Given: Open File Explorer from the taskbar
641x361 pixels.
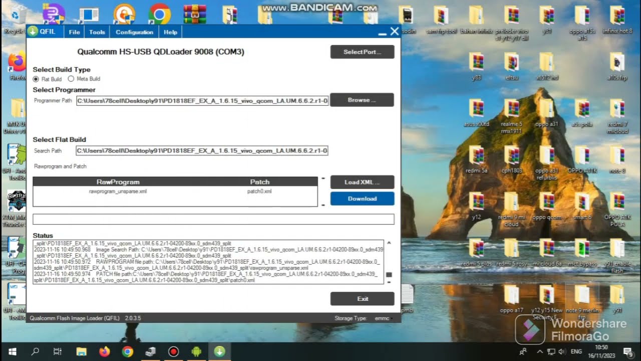Looking at the screenshot, I should click(x=81, y=351).
